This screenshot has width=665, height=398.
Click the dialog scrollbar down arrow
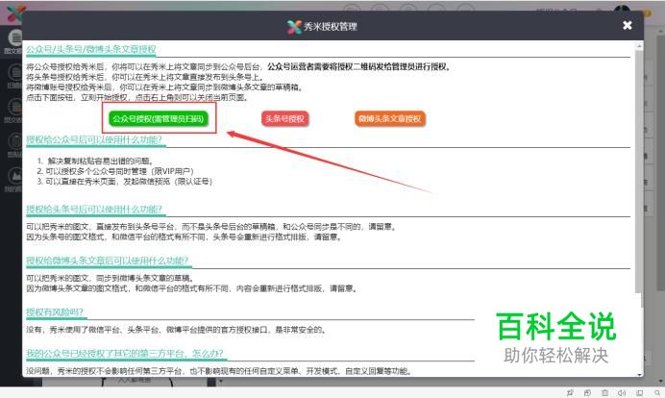[x=639, y=374]
